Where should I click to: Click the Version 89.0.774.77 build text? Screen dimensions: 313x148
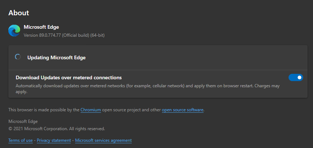(x=64, y=35)
